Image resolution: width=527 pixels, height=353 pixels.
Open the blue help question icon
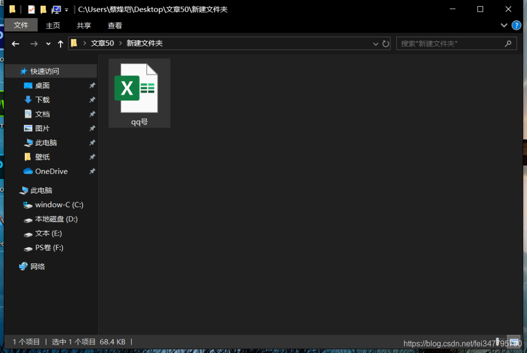516,25
